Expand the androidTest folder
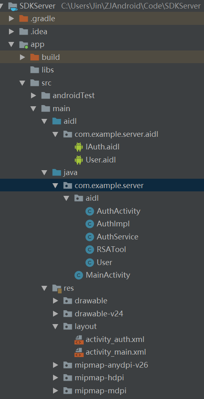Image resolution: width=204 pixels, height=399 pixels. pyautogui.click(x=33, y=95)
